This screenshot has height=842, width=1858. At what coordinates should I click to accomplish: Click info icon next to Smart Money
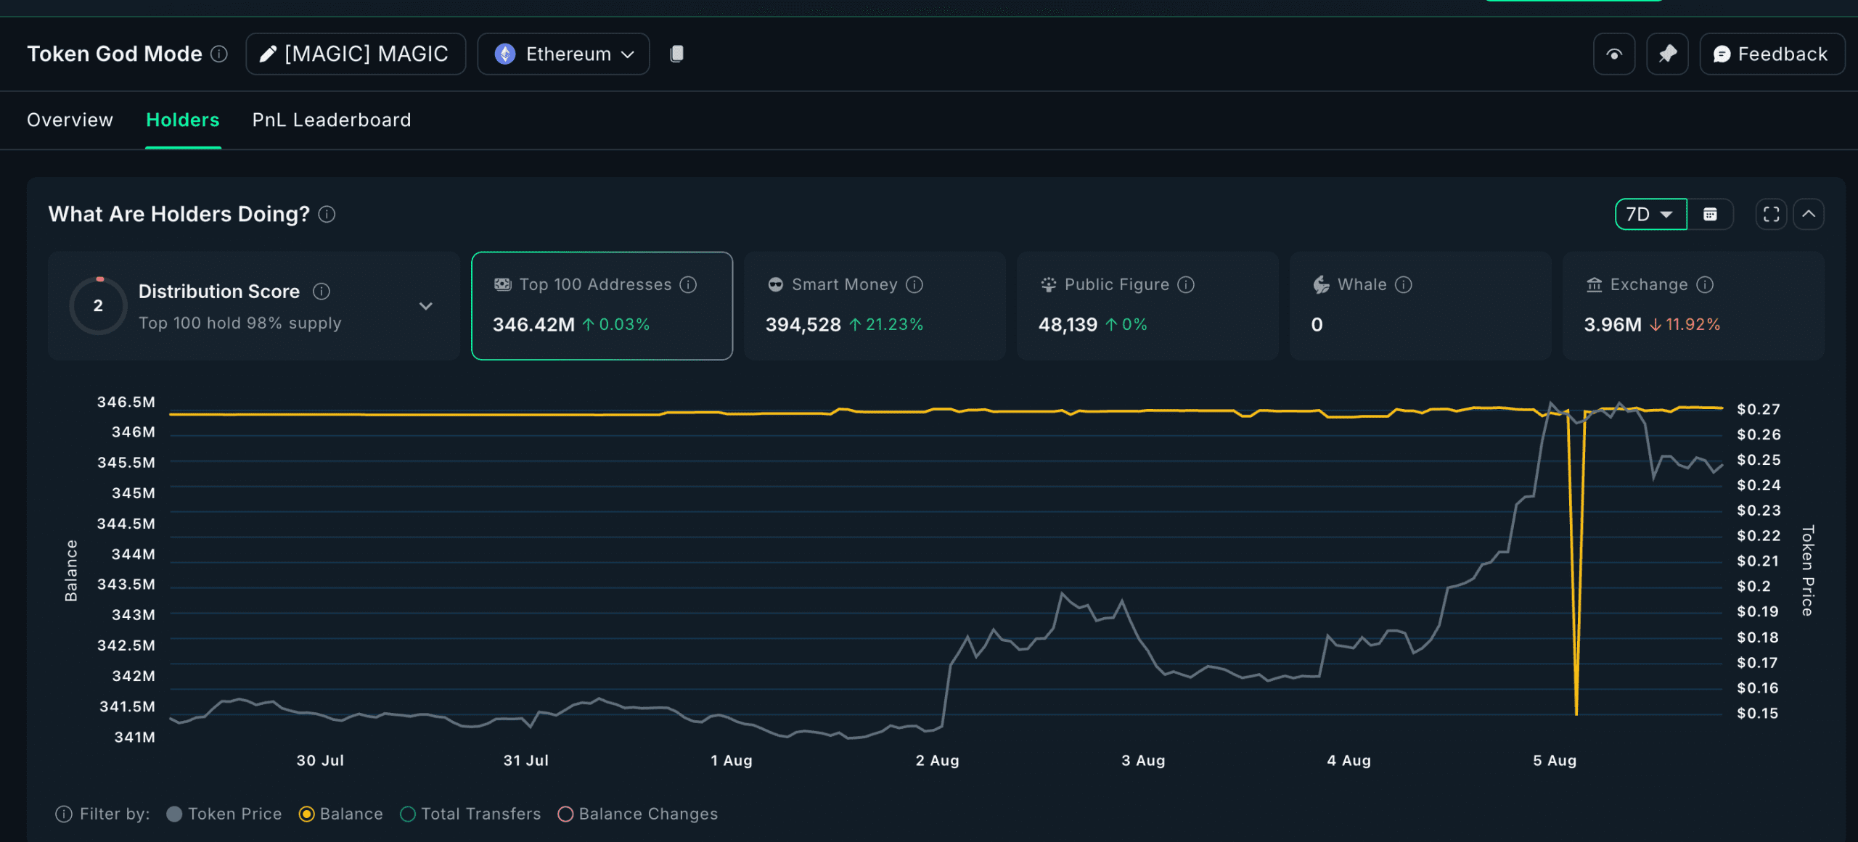[914, 284]
